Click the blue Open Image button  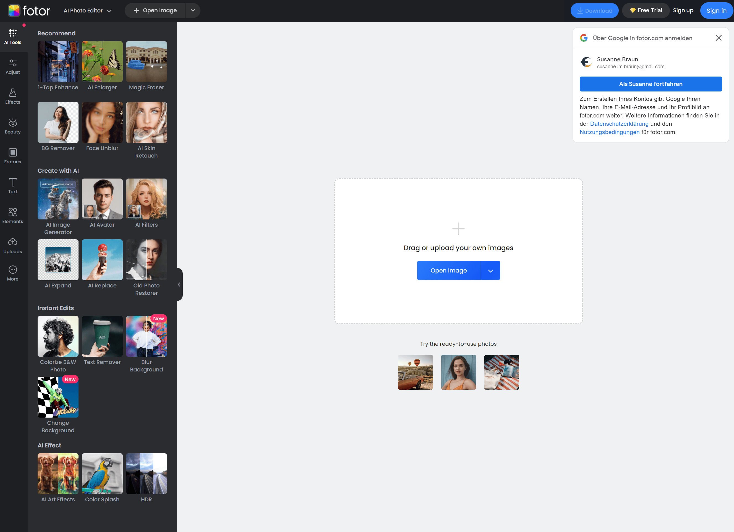pyautogui.click(x=448, y=271)
